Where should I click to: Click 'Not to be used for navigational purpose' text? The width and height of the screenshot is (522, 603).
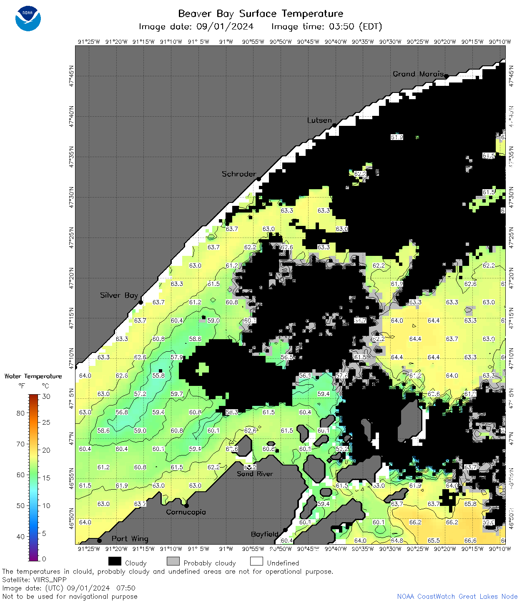(x=70, y=596)
